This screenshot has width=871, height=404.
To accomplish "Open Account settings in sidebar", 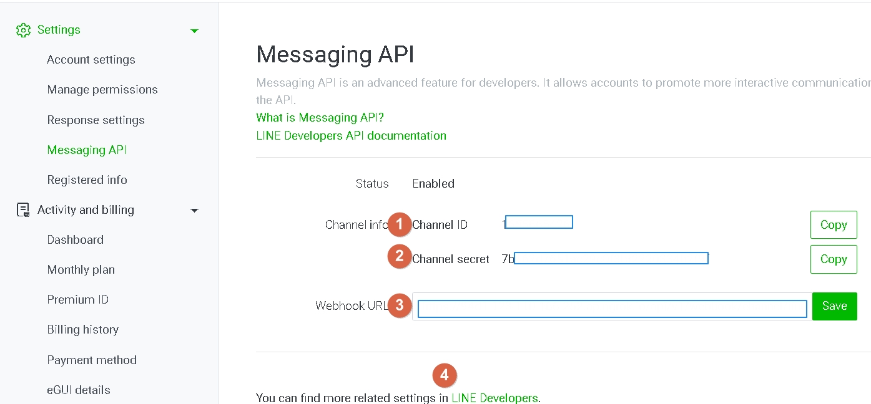I will point(91,60).
